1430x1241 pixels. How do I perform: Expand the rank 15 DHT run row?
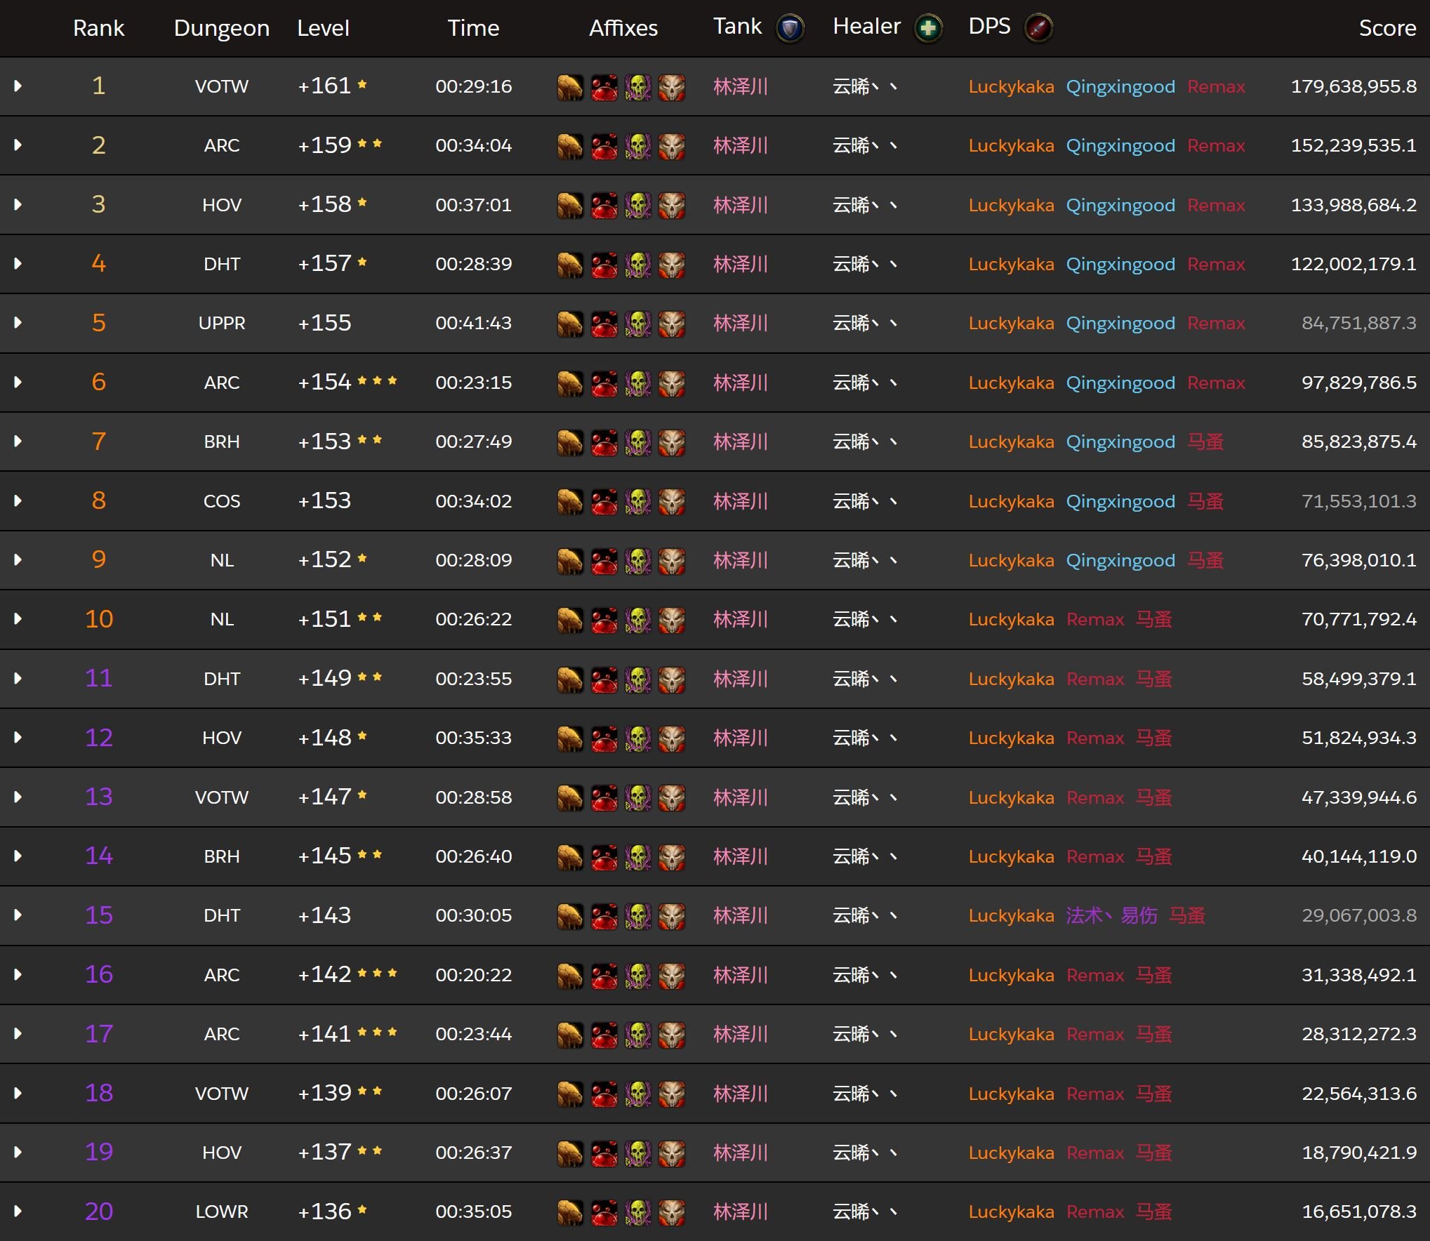point(18,915)
